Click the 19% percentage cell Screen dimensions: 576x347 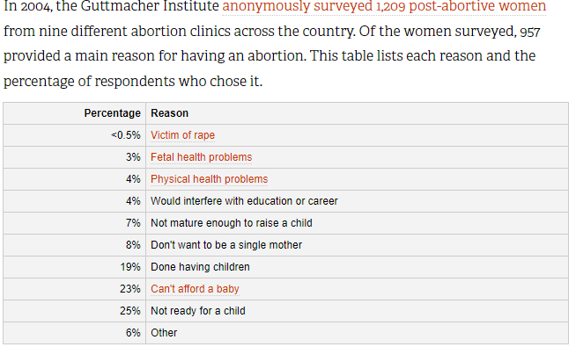75,267
